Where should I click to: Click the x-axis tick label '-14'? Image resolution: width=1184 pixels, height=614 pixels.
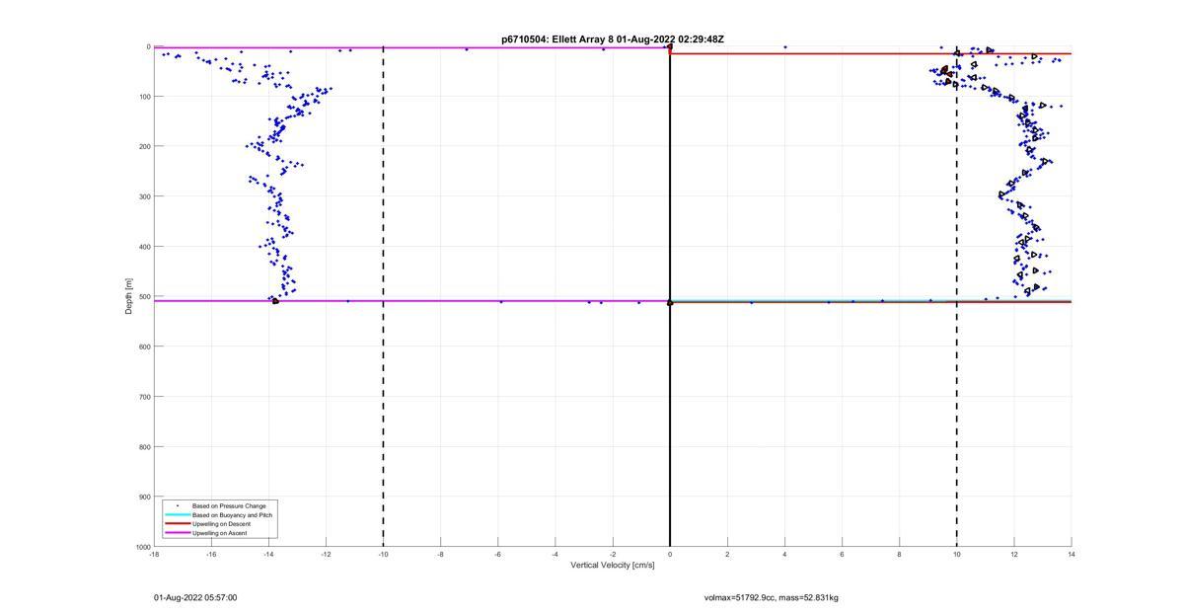[268, 555]
